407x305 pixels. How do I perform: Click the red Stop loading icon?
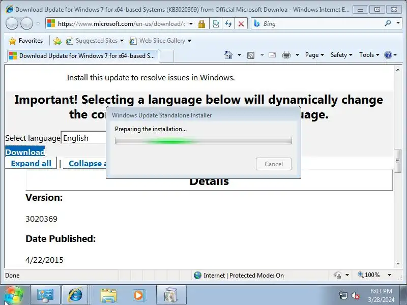[x=241, y=24]
